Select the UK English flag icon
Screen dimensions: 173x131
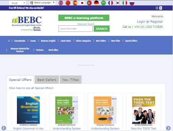click(61, 3)
